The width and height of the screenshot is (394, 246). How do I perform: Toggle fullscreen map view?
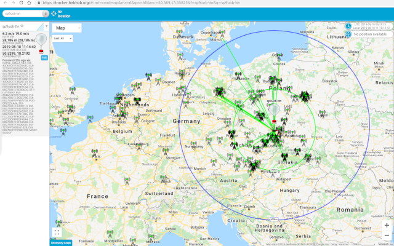(x=57, y=232)
